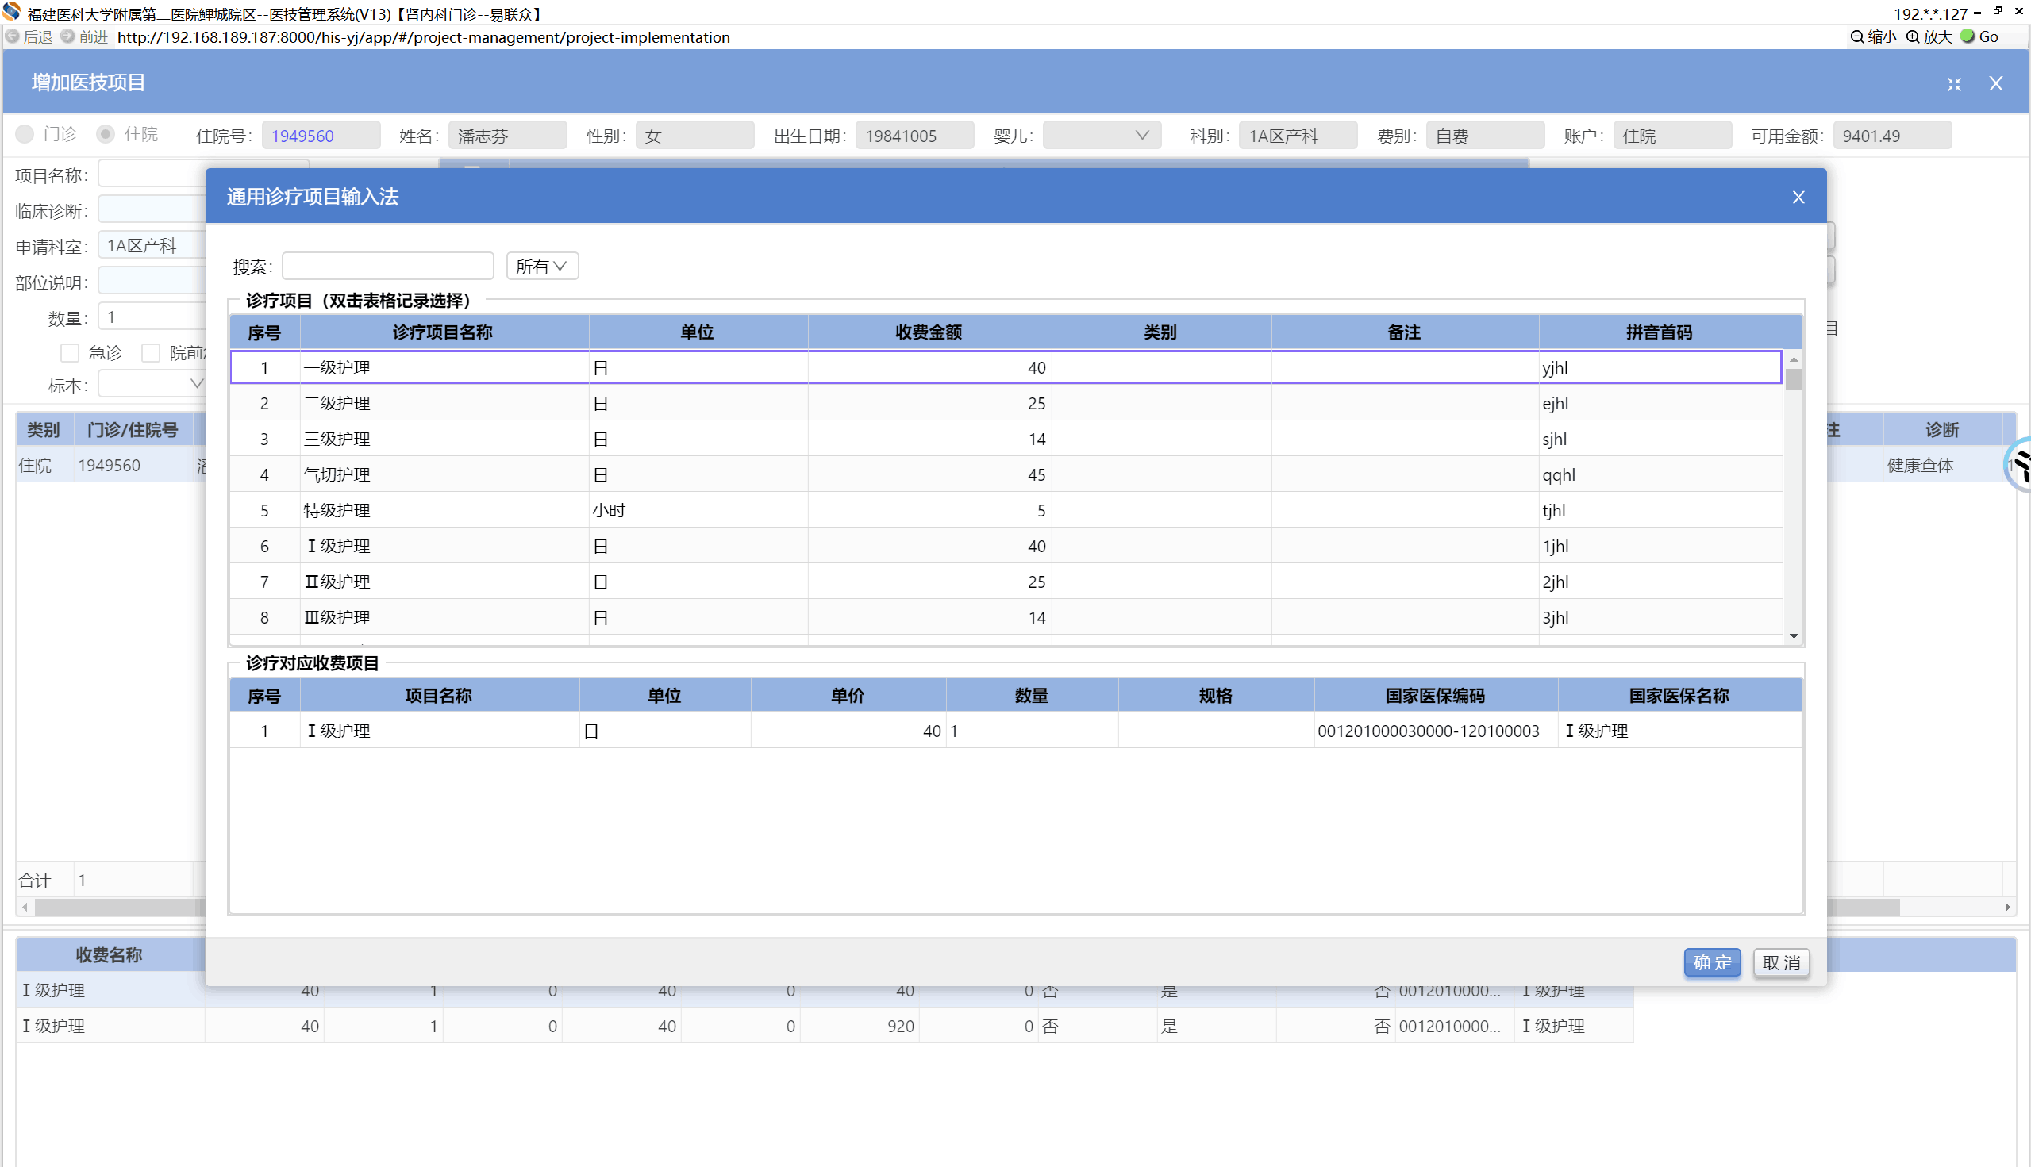
Task: Select the 住院 radio button
Action: (105, 135)
